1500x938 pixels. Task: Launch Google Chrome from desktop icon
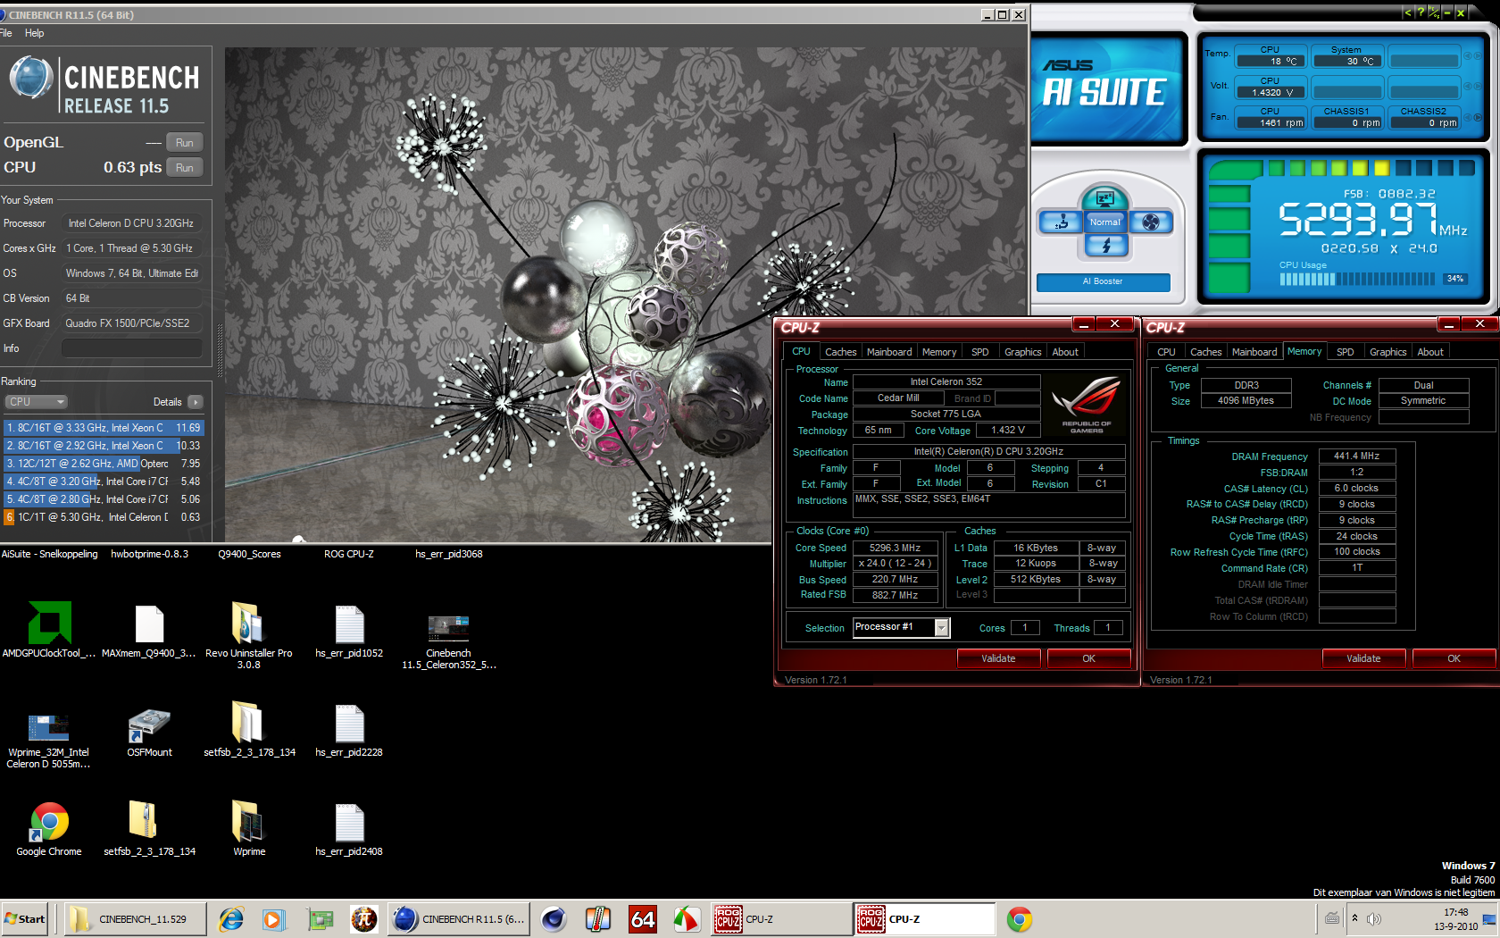[49, 829]
